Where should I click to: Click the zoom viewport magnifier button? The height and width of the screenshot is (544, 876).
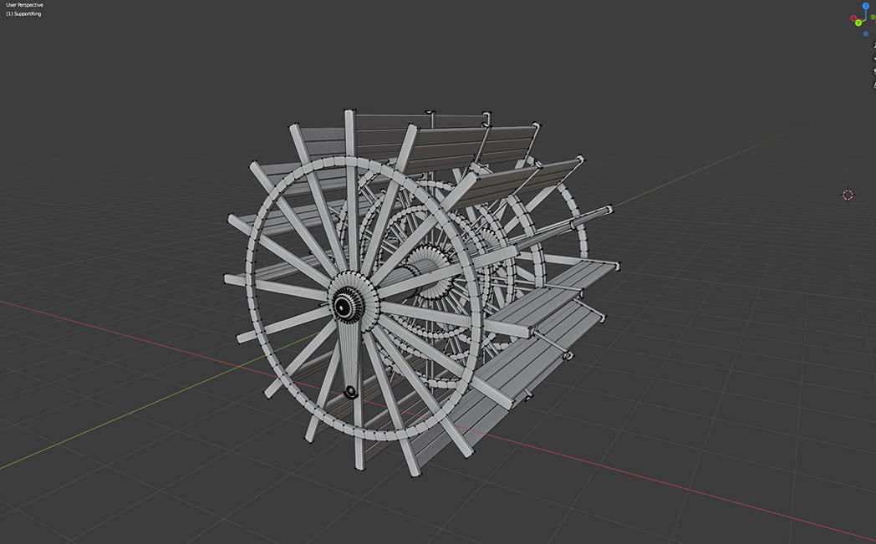873,47
